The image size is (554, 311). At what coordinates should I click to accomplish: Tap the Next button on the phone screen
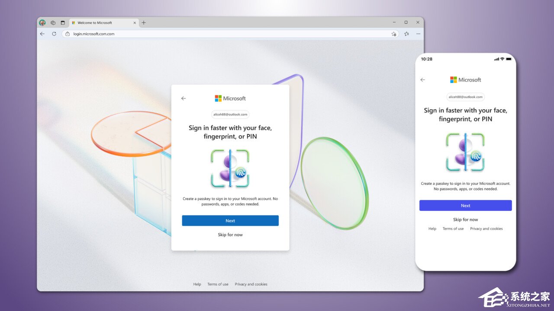click(x=465, y=206)
